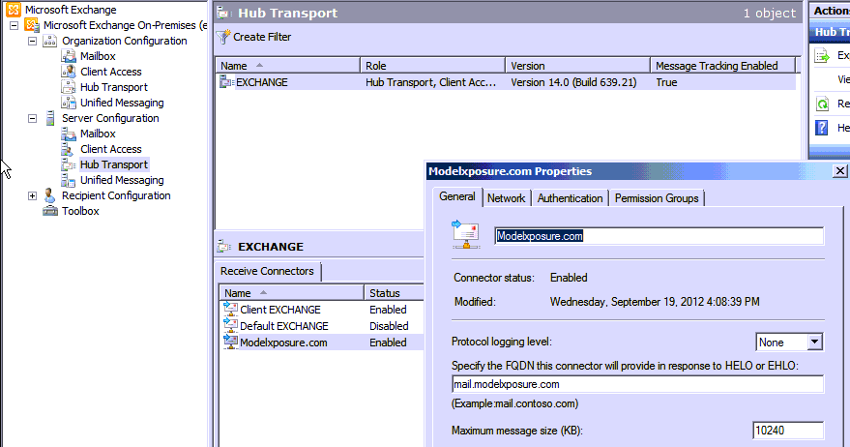The height and width of the screenshot is (447, 850).
Task: Click the Create Filter link
Action: click(262, 37)
